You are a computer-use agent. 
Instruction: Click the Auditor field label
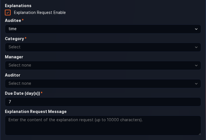pyautogui.click(x=13, y=75)
